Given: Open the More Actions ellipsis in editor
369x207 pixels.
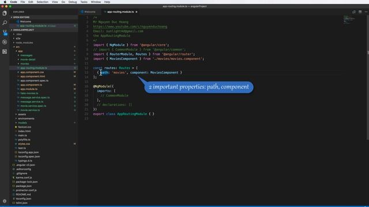Looking at the screenshot, I should [366, 11].
